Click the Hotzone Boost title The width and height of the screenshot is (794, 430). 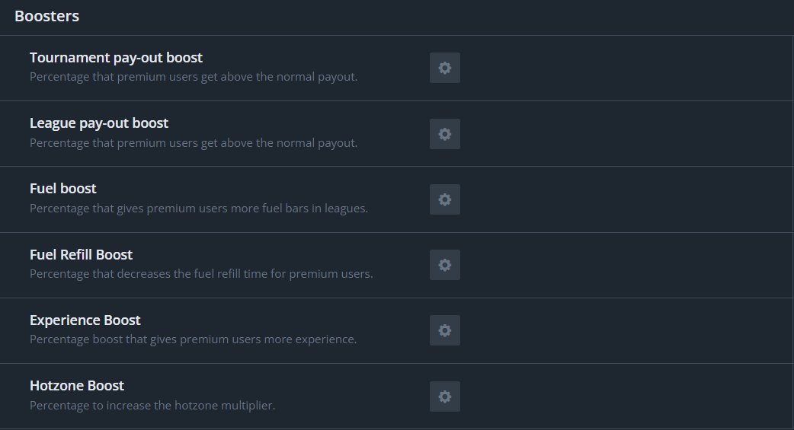[77, 386]
